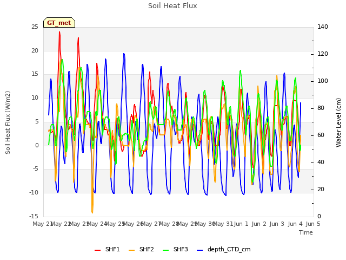Click the Jun 5 date tick label
346x260 pixels.
pos(313,224)
